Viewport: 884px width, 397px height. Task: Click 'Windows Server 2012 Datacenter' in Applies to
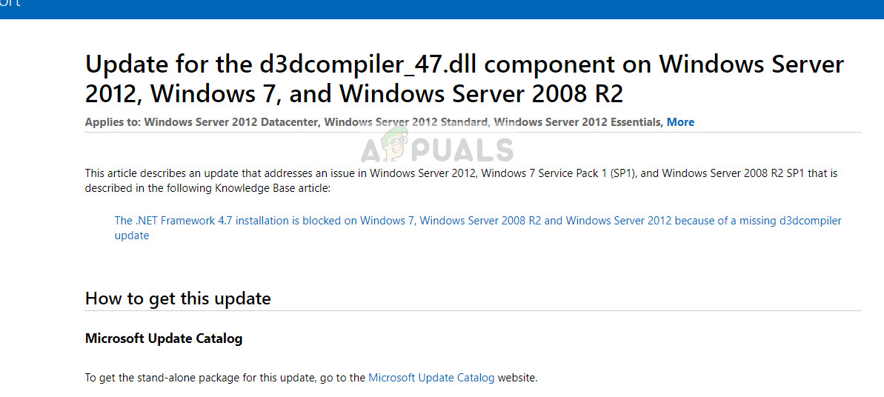(233, 121)
